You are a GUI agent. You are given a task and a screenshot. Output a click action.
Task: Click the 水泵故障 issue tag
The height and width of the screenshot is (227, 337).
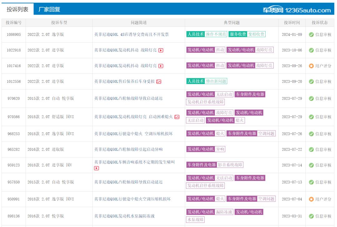pyautogui.click(x=196, y=220)
